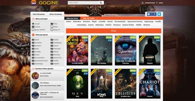195x101 pixels.
Task: Share page via Facebook icon
Action: pyautogui.click(x=148, y=14)
